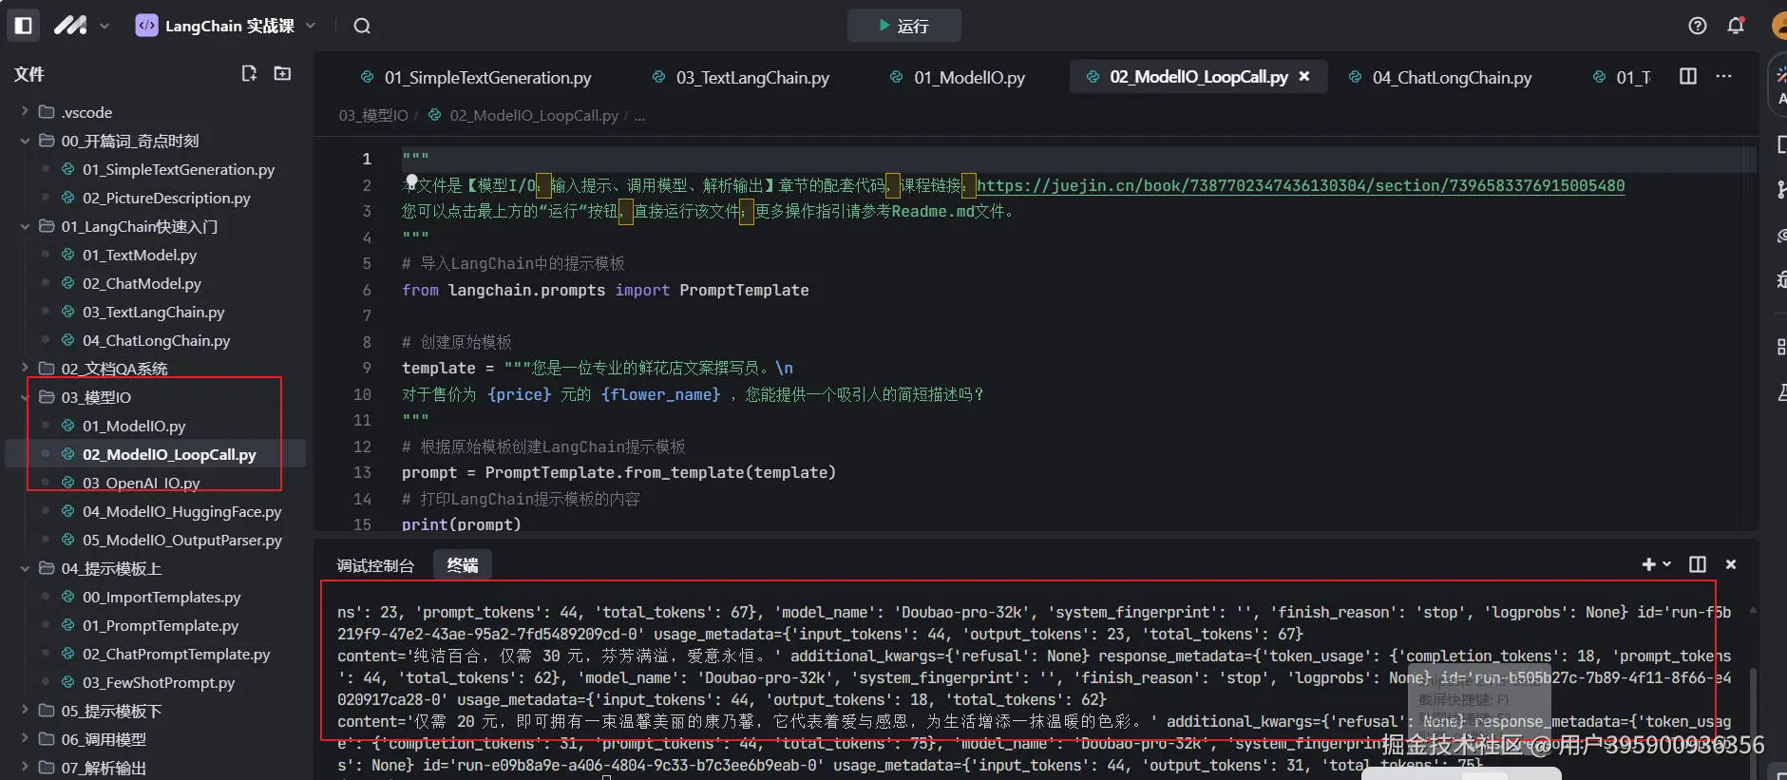Click line number 9 in gutter
The image size is (1787, 780).
(x=367, y=368)
